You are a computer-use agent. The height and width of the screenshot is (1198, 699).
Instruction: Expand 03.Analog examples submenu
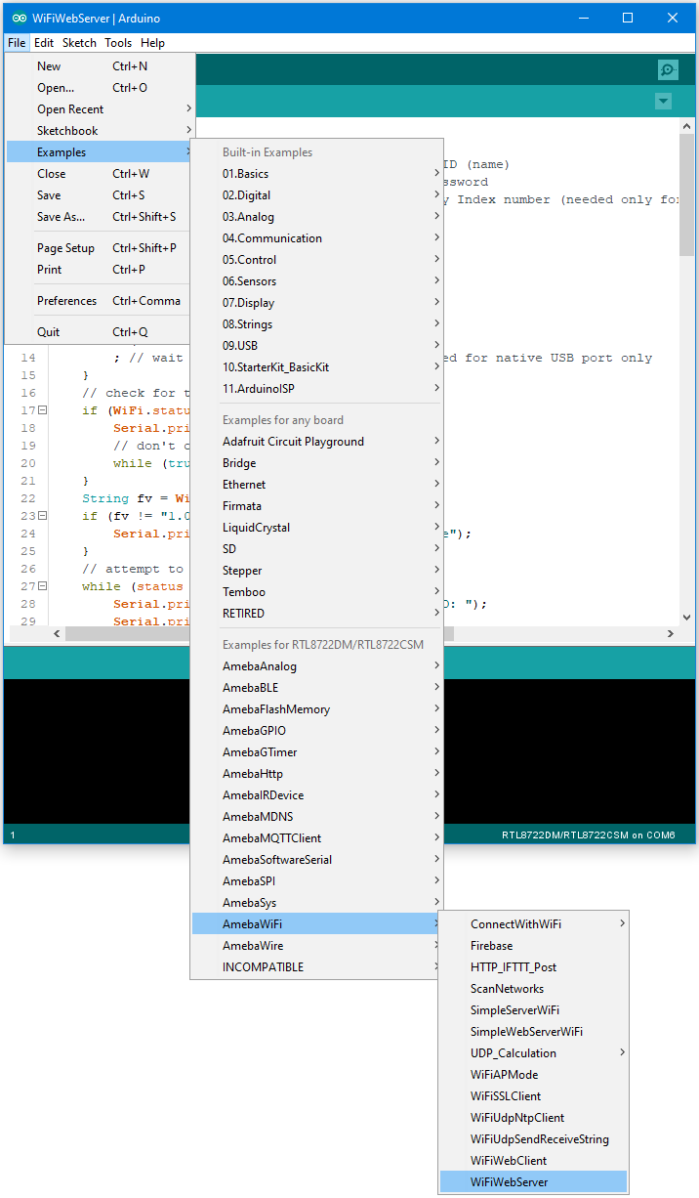pos(317,217)
